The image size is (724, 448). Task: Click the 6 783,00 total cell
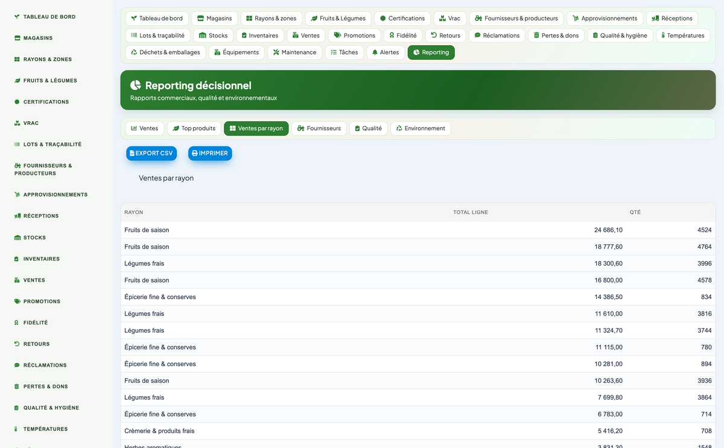point(610,414)
